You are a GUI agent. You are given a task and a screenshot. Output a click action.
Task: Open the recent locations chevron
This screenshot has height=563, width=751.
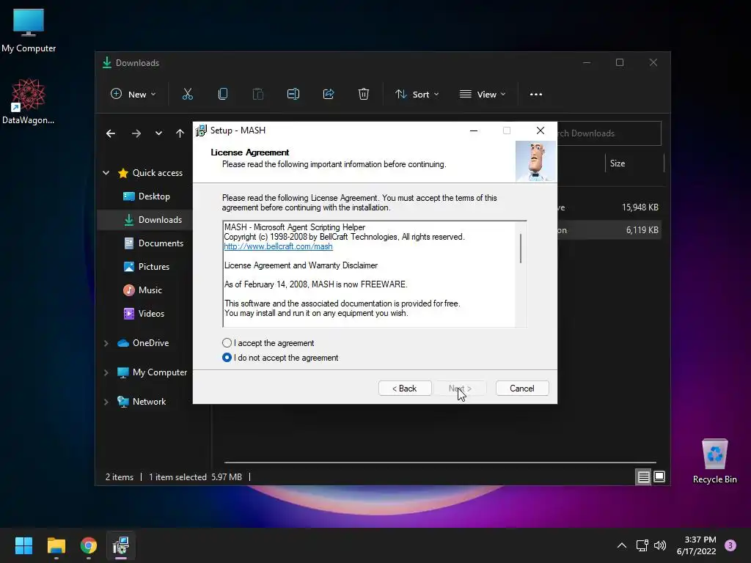(x=158, y=133)
